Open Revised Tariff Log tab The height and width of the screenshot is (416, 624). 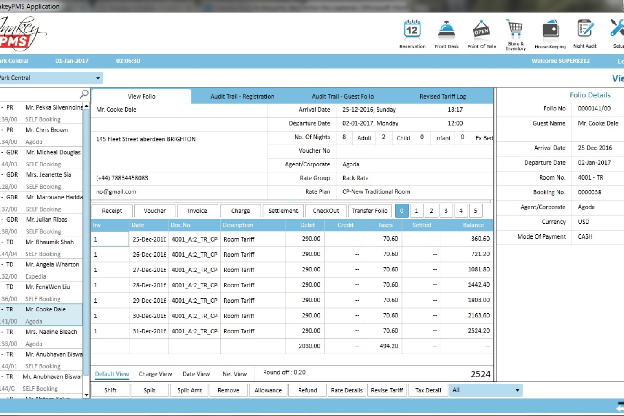(443, 97)
